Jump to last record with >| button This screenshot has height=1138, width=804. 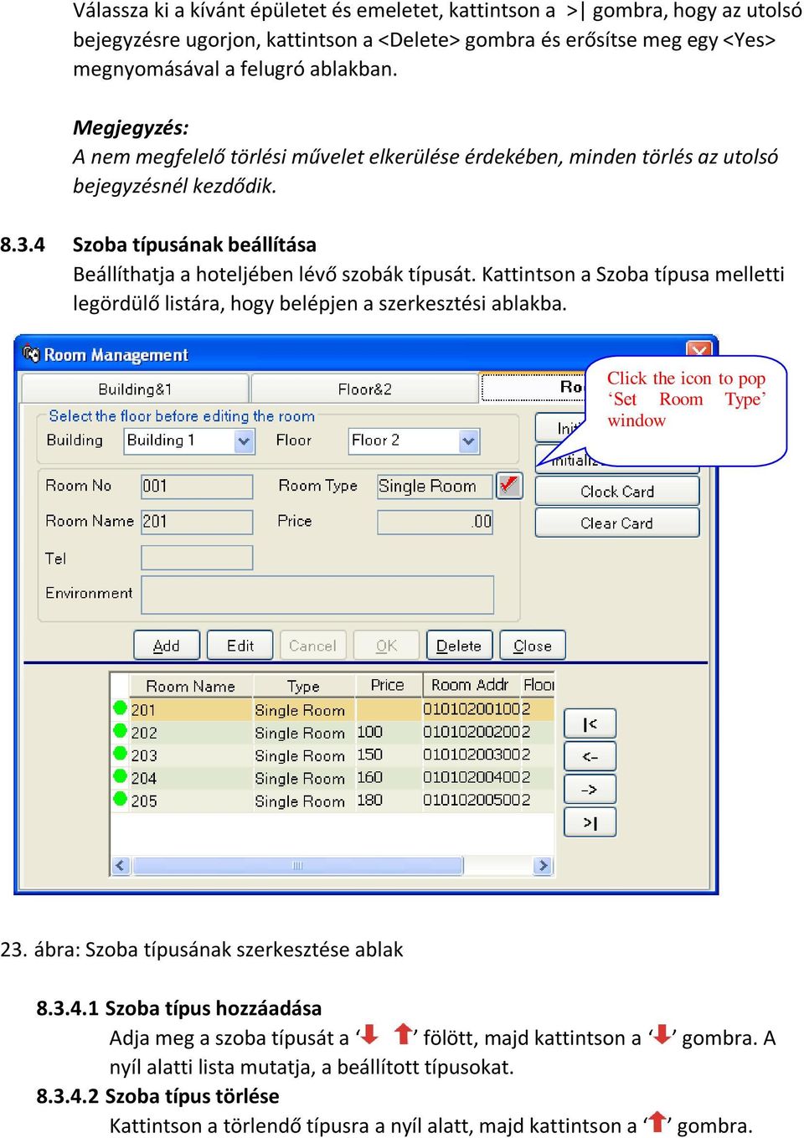click(x=590, y=822)
